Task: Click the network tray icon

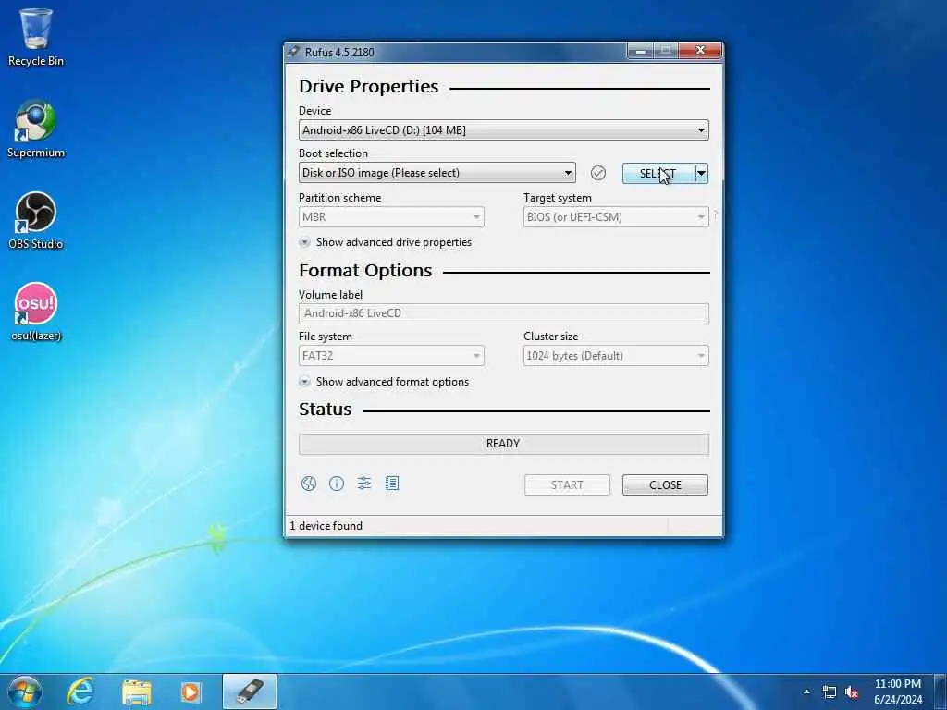Action: coord(830,692)
